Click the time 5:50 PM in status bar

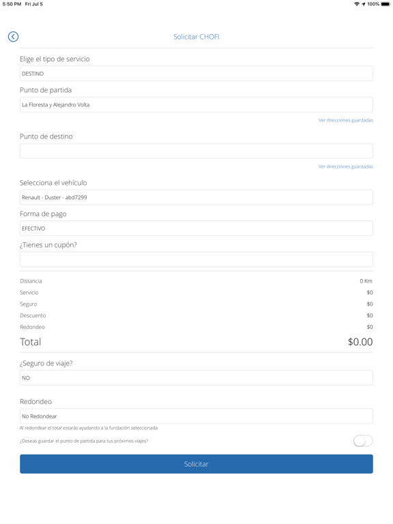tap(12, 4)
